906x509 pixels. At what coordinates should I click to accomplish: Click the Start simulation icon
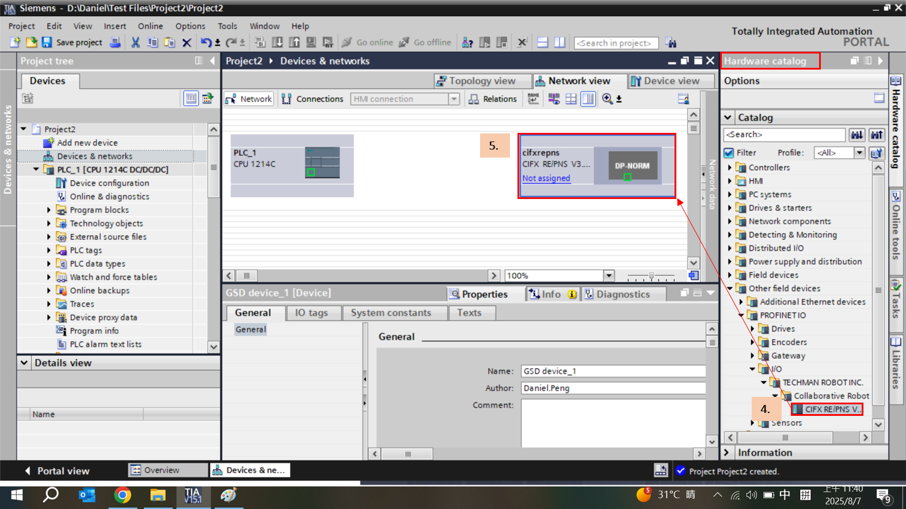click(x=311, y=42)
